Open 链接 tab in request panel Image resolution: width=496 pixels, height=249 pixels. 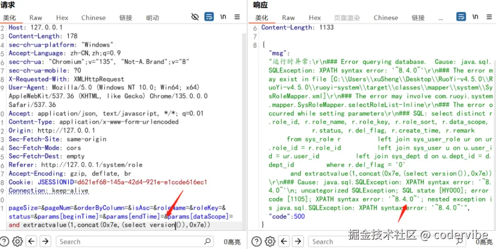click(x=125, y=18)
